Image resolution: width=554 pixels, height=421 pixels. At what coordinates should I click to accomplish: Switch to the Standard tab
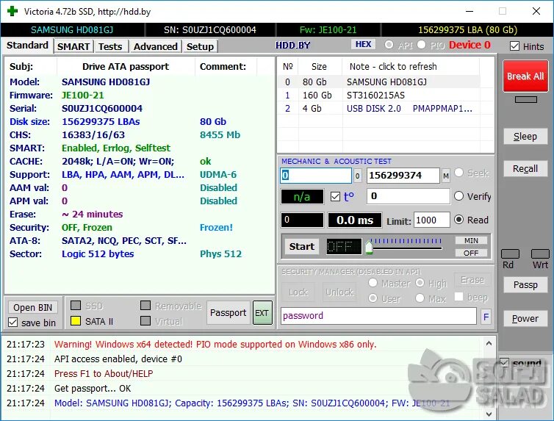coord(28,46)
